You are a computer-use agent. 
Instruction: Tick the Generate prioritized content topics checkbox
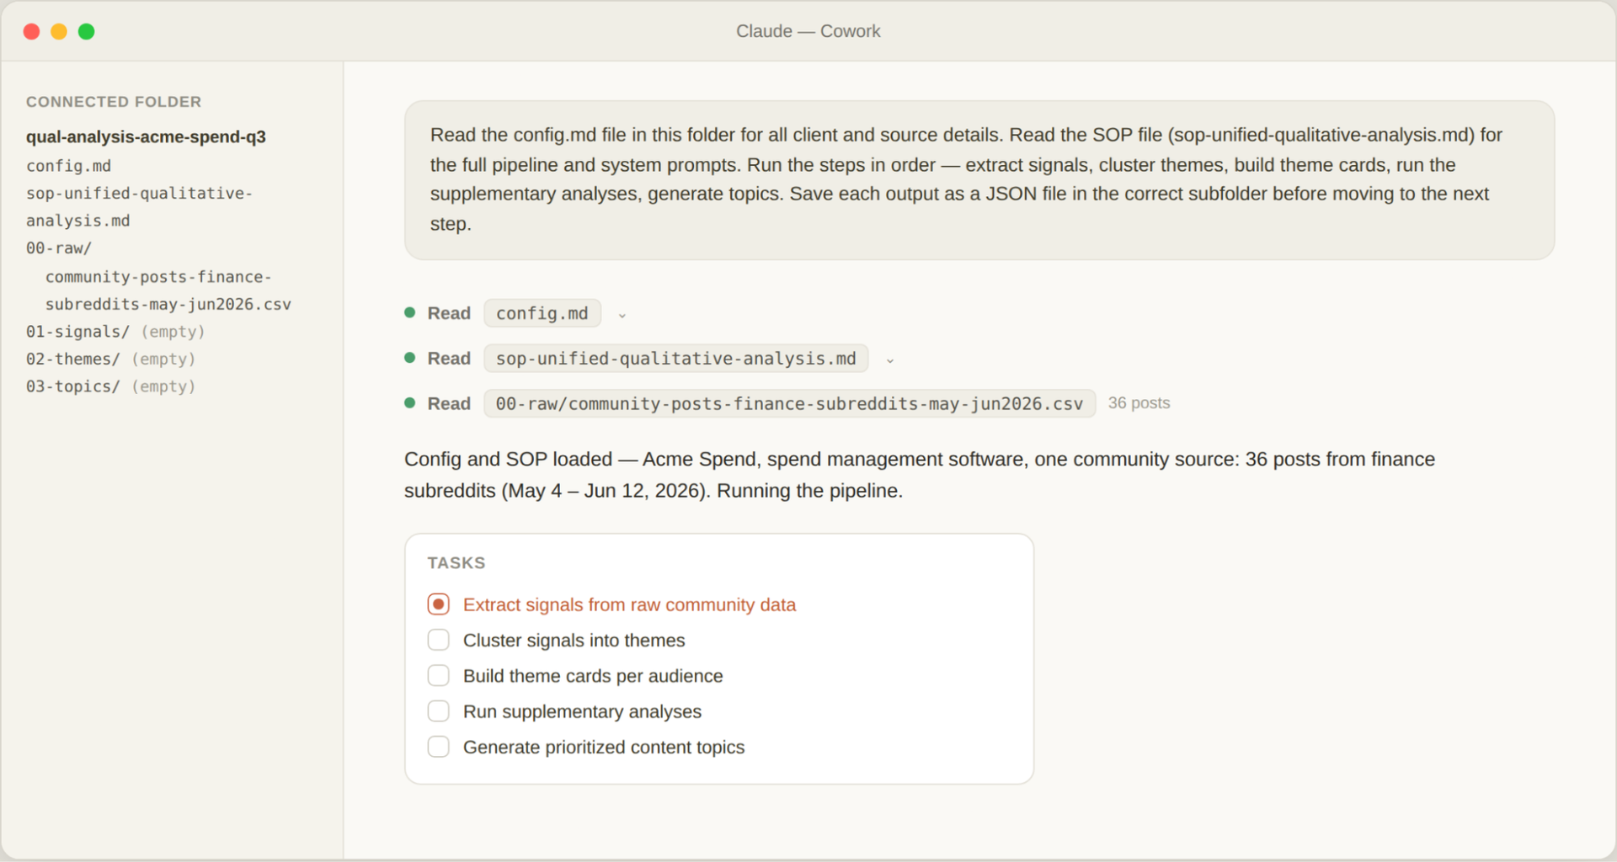coord(439,747)
